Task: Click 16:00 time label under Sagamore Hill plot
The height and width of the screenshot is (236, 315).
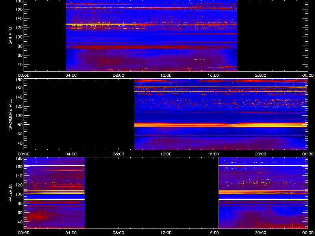Action: [x=213, y=154]
